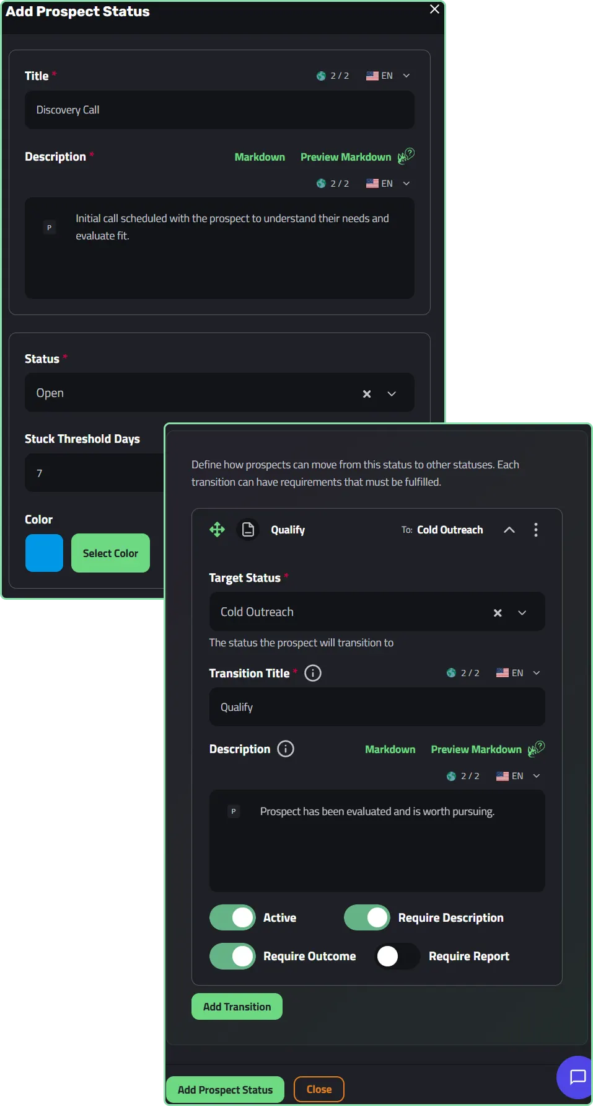593x1106 pixels.
Task: Click the Add Prospect Status button
Action: point(225,1089)
